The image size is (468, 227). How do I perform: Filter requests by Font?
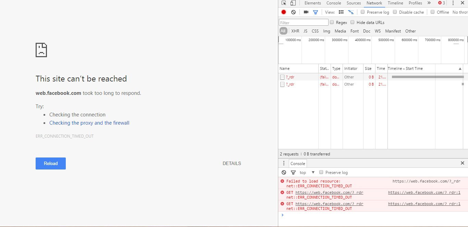click(355, 31)
